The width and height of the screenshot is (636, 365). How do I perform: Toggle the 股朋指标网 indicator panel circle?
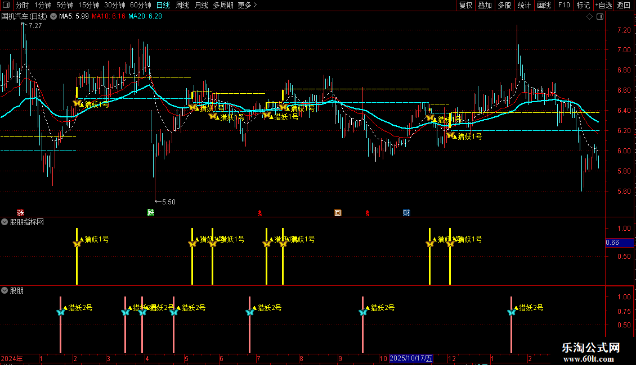(x=5, y=222)
